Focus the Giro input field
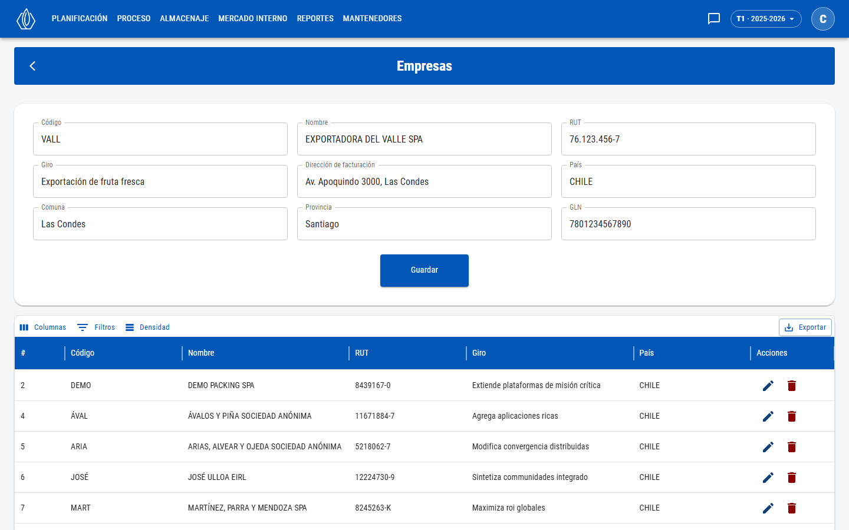The image size is (849, 530). coord(160,181)
